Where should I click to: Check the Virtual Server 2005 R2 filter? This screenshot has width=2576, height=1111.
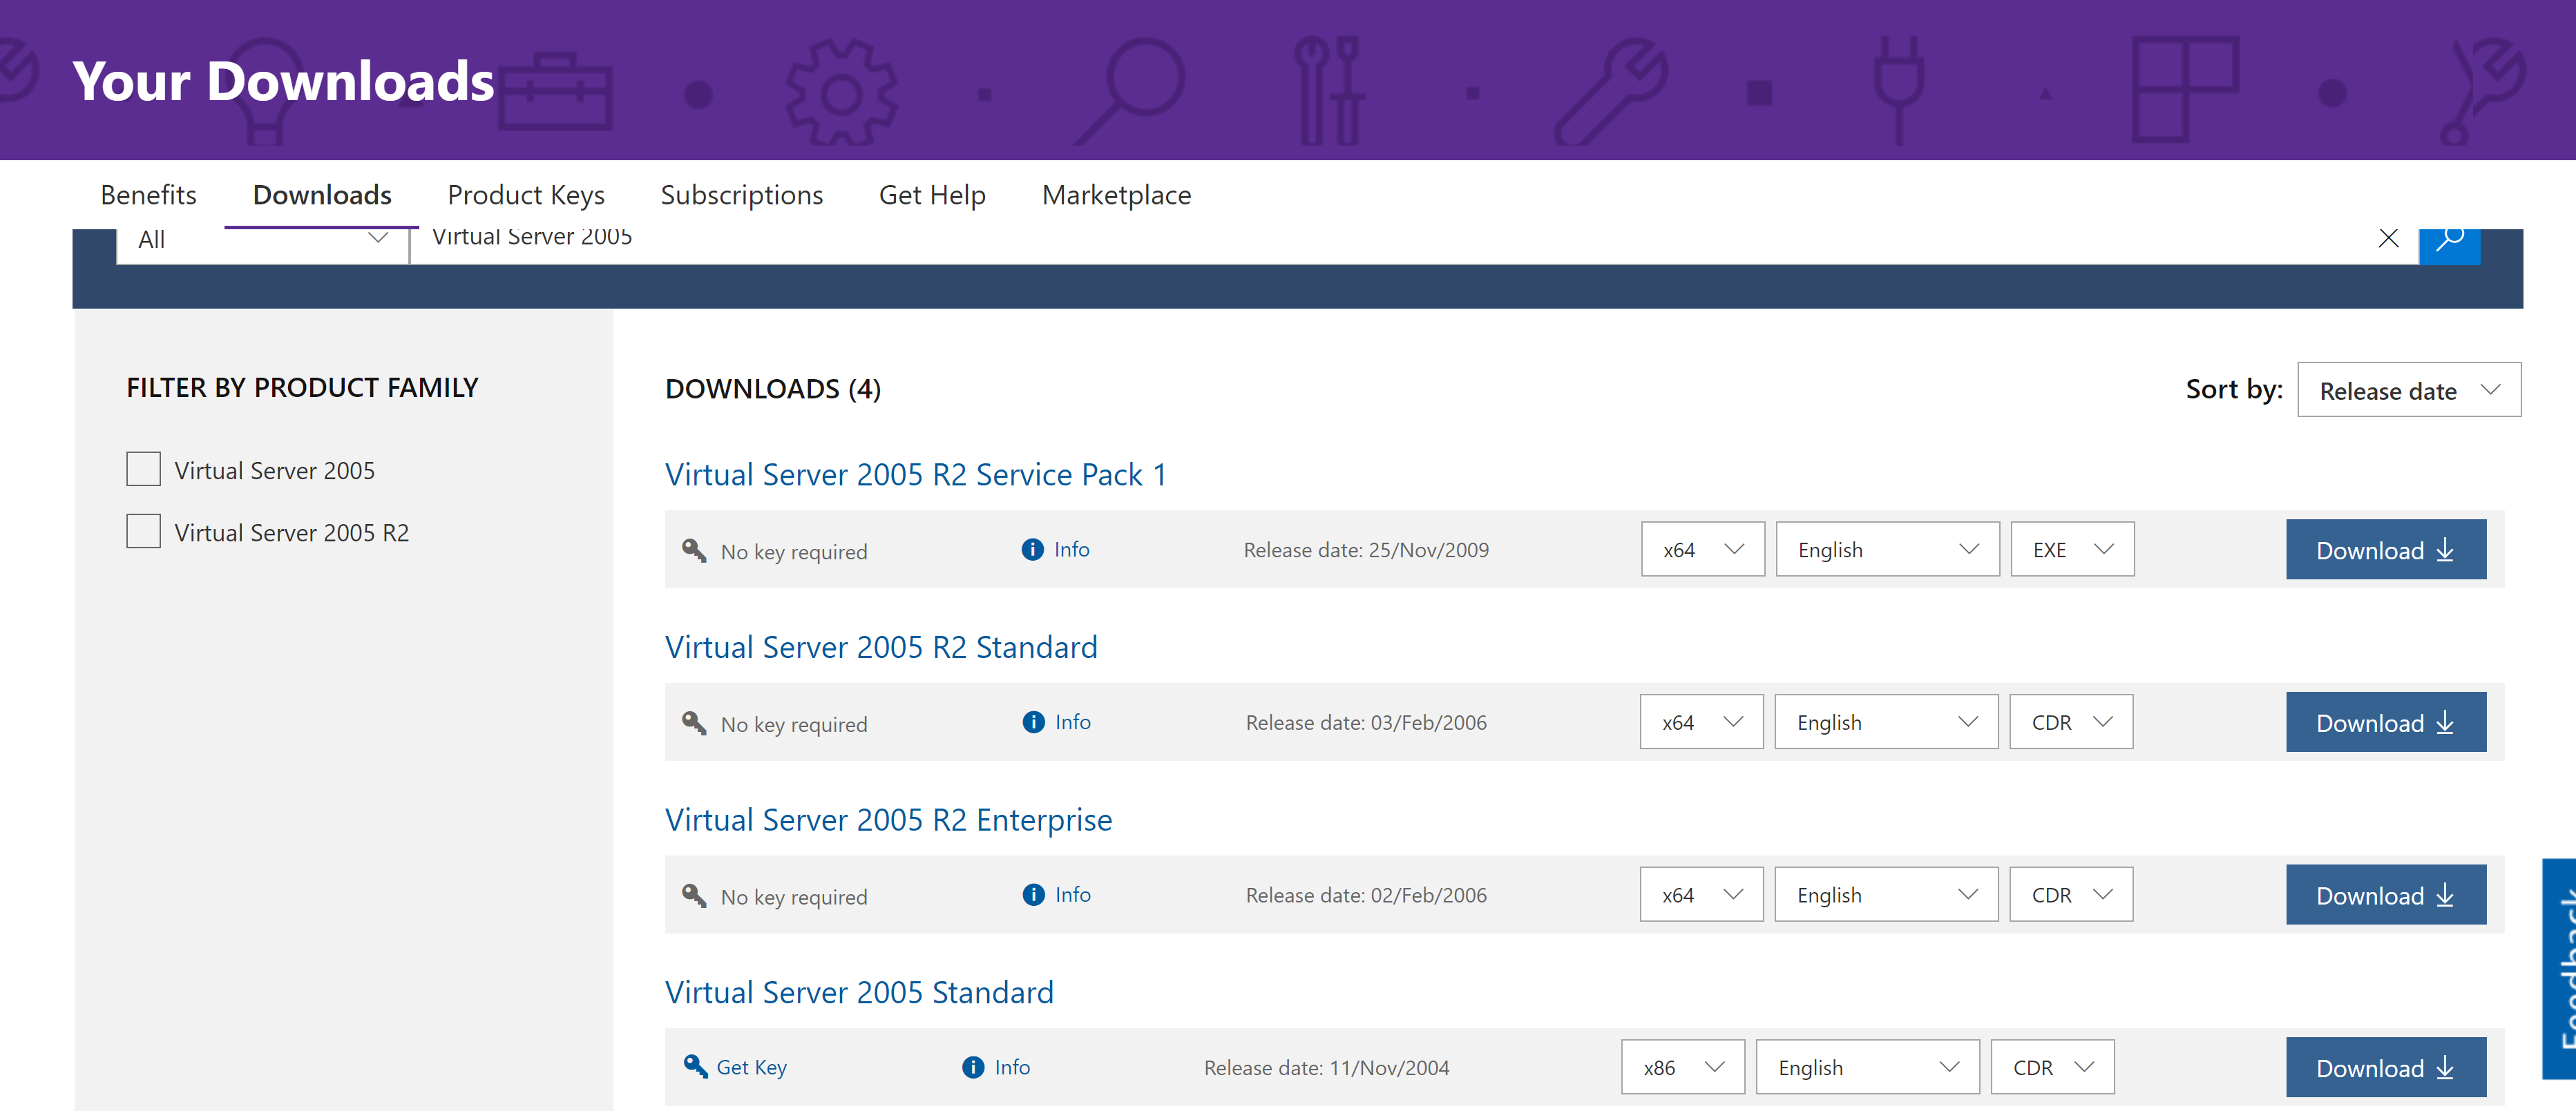pyautogui.click(x=143, y=530)
